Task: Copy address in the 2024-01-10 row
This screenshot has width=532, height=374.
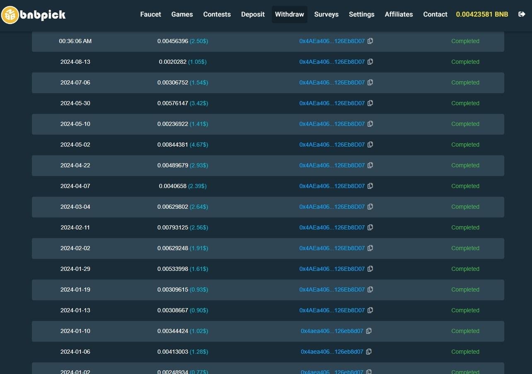Action: point(369,331)
